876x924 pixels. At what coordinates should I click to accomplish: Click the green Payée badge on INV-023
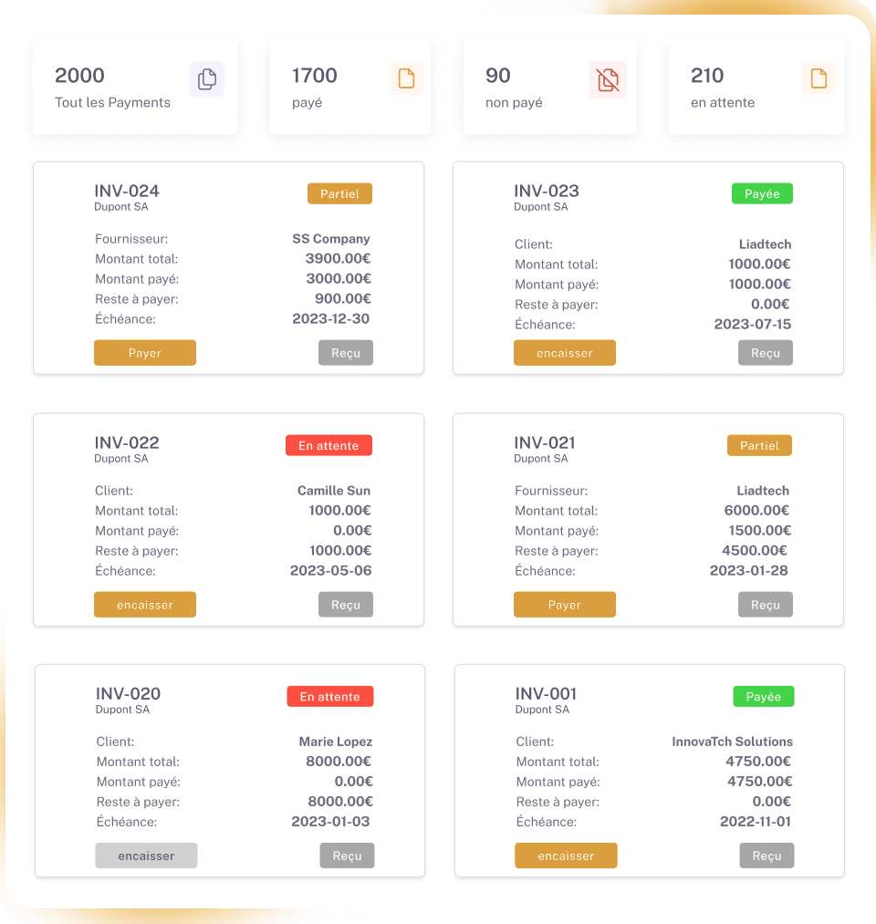(762, 193)
